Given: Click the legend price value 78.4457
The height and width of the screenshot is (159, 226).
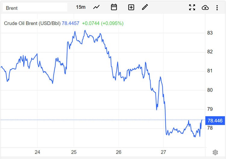Looking at the screenshot, I should pyautogui.click(x=71, y=23).
